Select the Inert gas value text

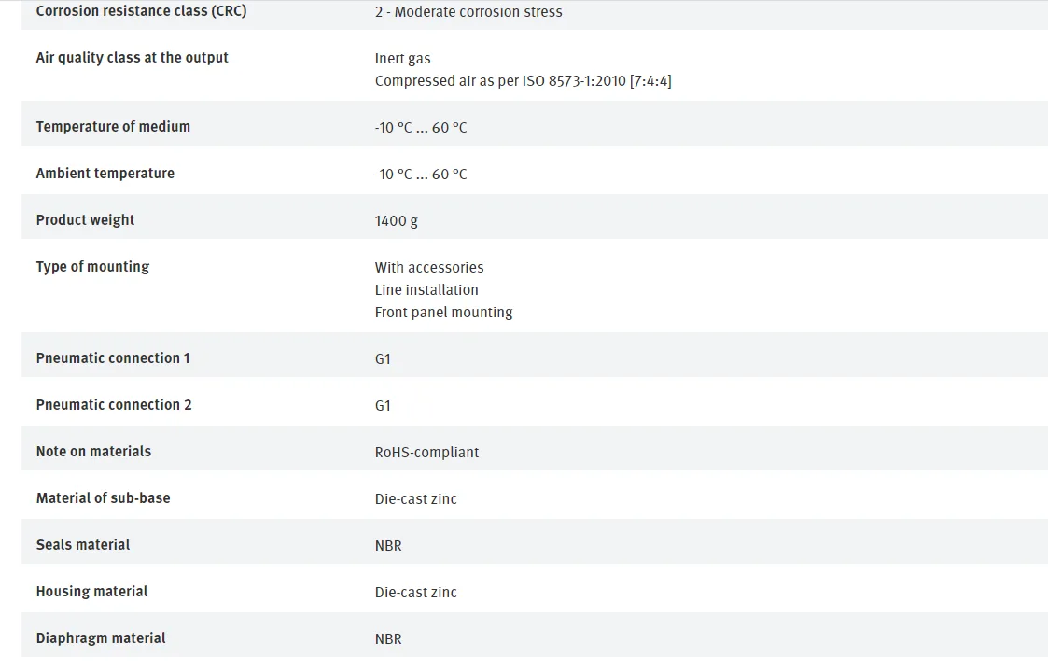(x=402, y=59)
